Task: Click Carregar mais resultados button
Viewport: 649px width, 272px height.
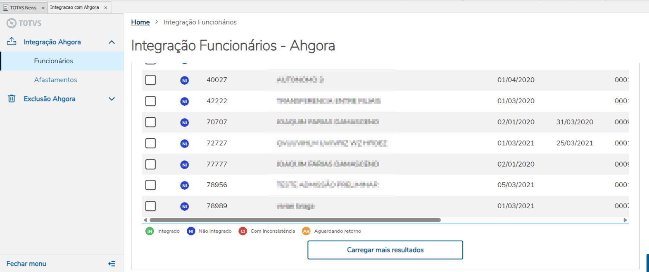Action: (x=385, y=250)
